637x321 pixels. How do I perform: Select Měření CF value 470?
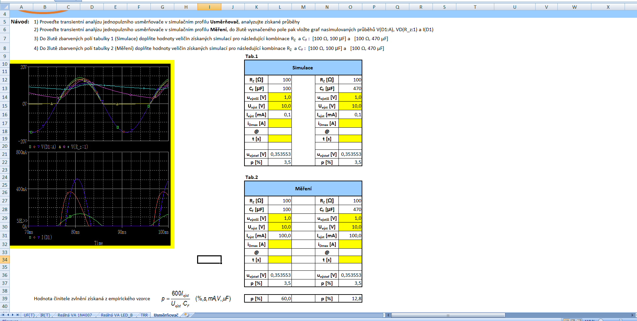pos(350,209)
